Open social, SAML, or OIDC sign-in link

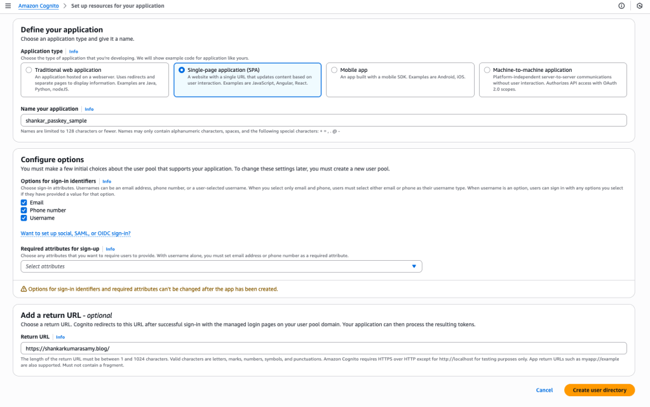pyautogui.click(x=76, y=233)
